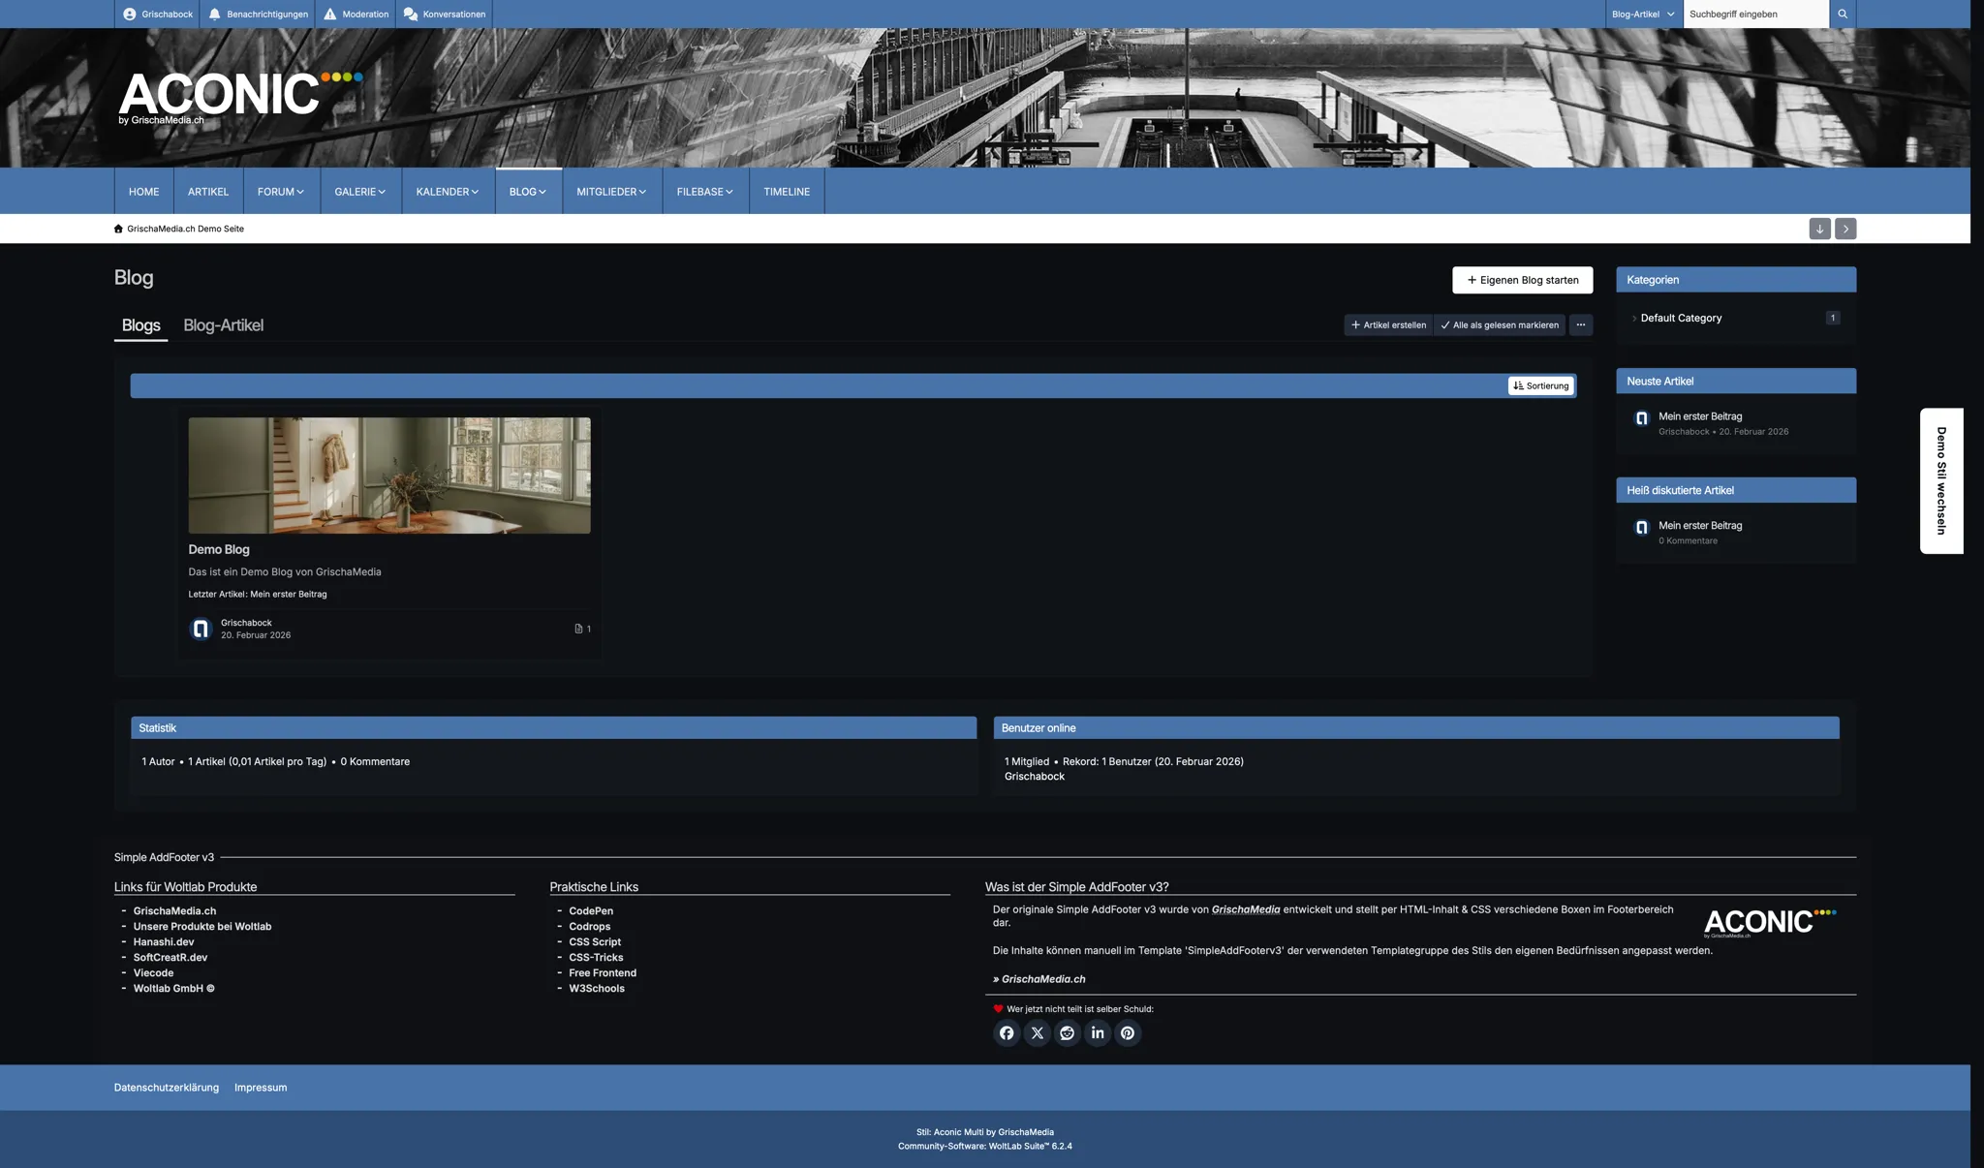Open Free Frontend link

coord(603,973)
